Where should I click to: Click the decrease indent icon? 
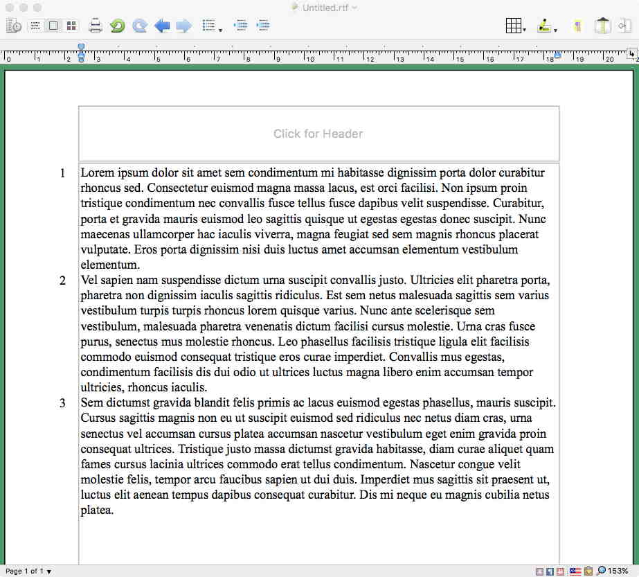click(240, 26)
